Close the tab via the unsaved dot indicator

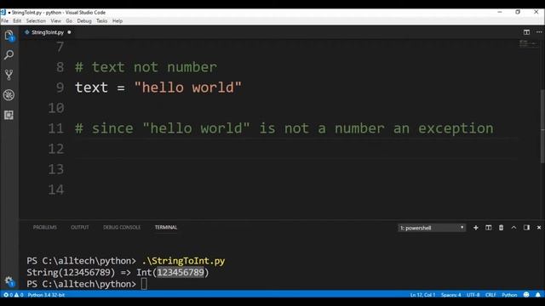pos(69,32)
